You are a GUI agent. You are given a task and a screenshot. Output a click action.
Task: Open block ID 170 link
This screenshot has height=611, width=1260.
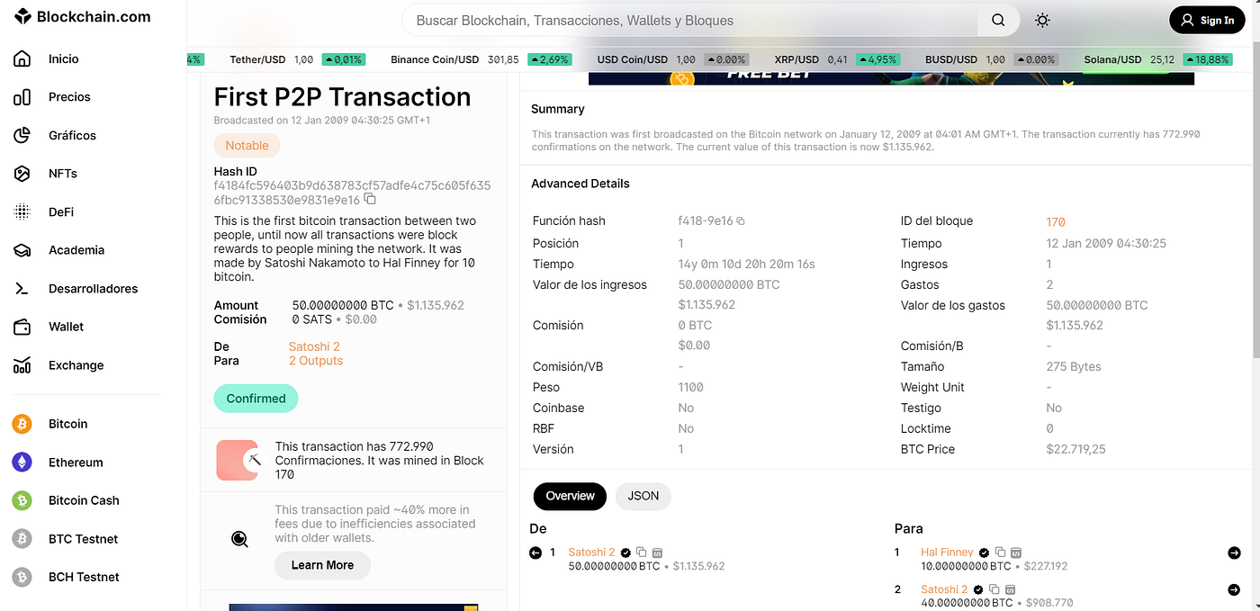point(1056,221)
